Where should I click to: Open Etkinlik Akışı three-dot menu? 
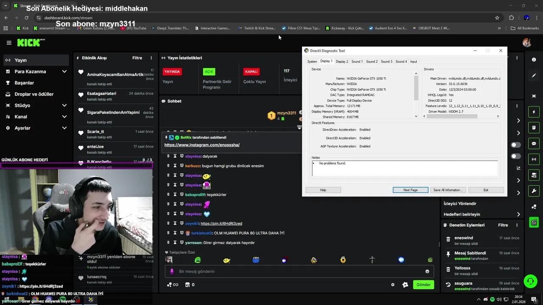point(151,58)
